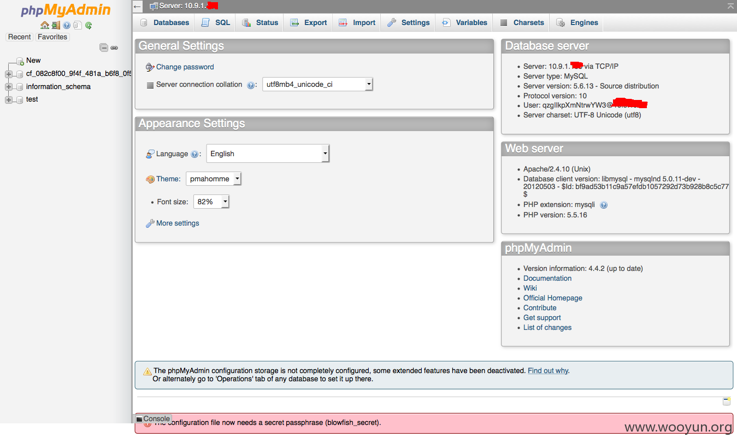Screen dimensions: 737x443
Task: Reload the navigation panel green icon
Action: pyautogui.click(x=89, y=25)
